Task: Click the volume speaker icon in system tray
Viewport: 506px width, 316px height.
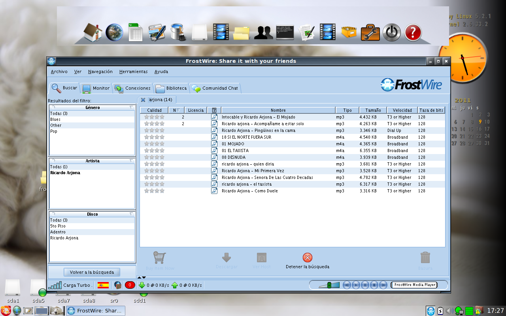Action: coord(449,311)
